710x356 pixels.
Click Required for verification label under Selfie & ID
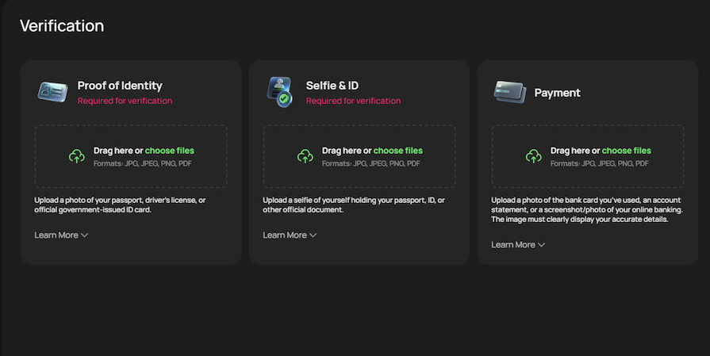(353, 101)
